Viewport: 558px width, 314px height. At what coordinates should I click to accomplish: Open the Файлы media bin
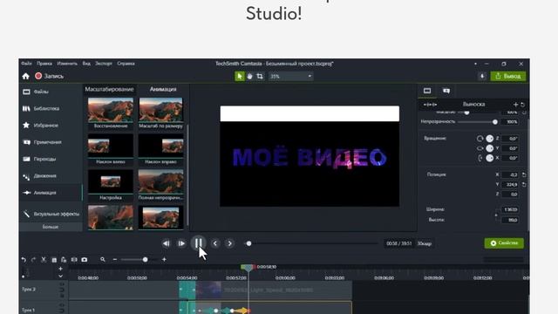point(51,92)
